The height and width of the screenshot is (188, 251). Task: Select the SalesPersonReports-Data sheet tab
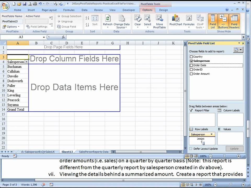[94, 152]
